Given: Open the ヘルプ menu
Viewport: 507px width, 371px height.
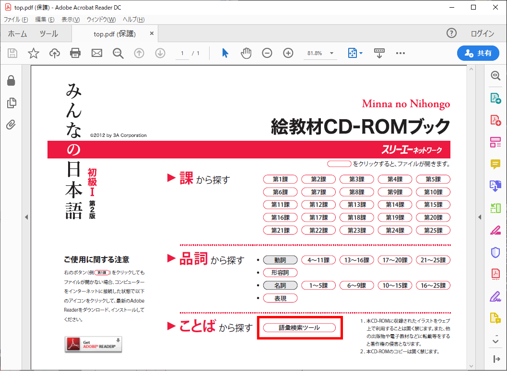Looking at the screenshot, I should [x=133, y=20].
